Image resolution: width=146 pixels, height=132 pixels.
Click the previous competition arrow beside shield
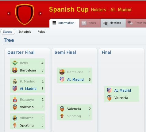point(9,13)
